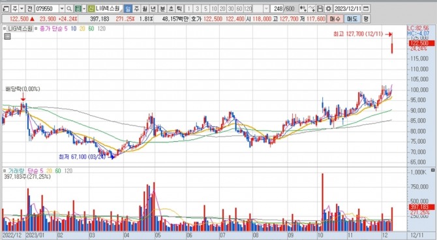Screen dimensions: 437x240
Task: Click the panel layout icon at toolbar start
Action: coord(6,9)
